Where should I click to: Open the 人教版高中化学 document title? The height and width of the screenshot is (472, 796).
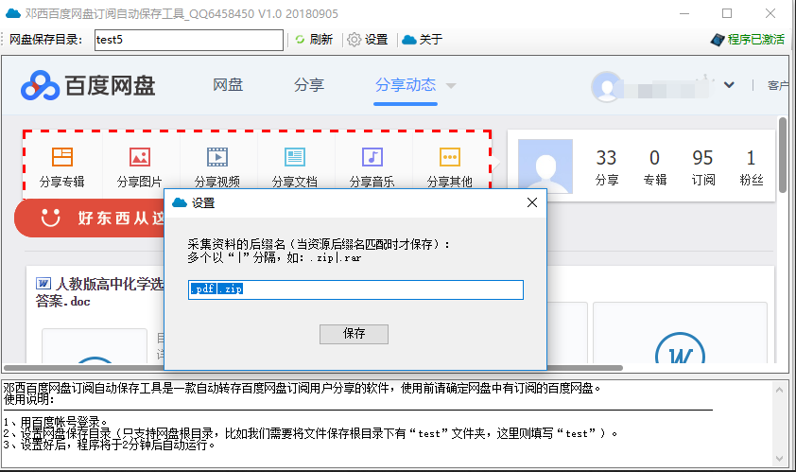tap(100, 292)
